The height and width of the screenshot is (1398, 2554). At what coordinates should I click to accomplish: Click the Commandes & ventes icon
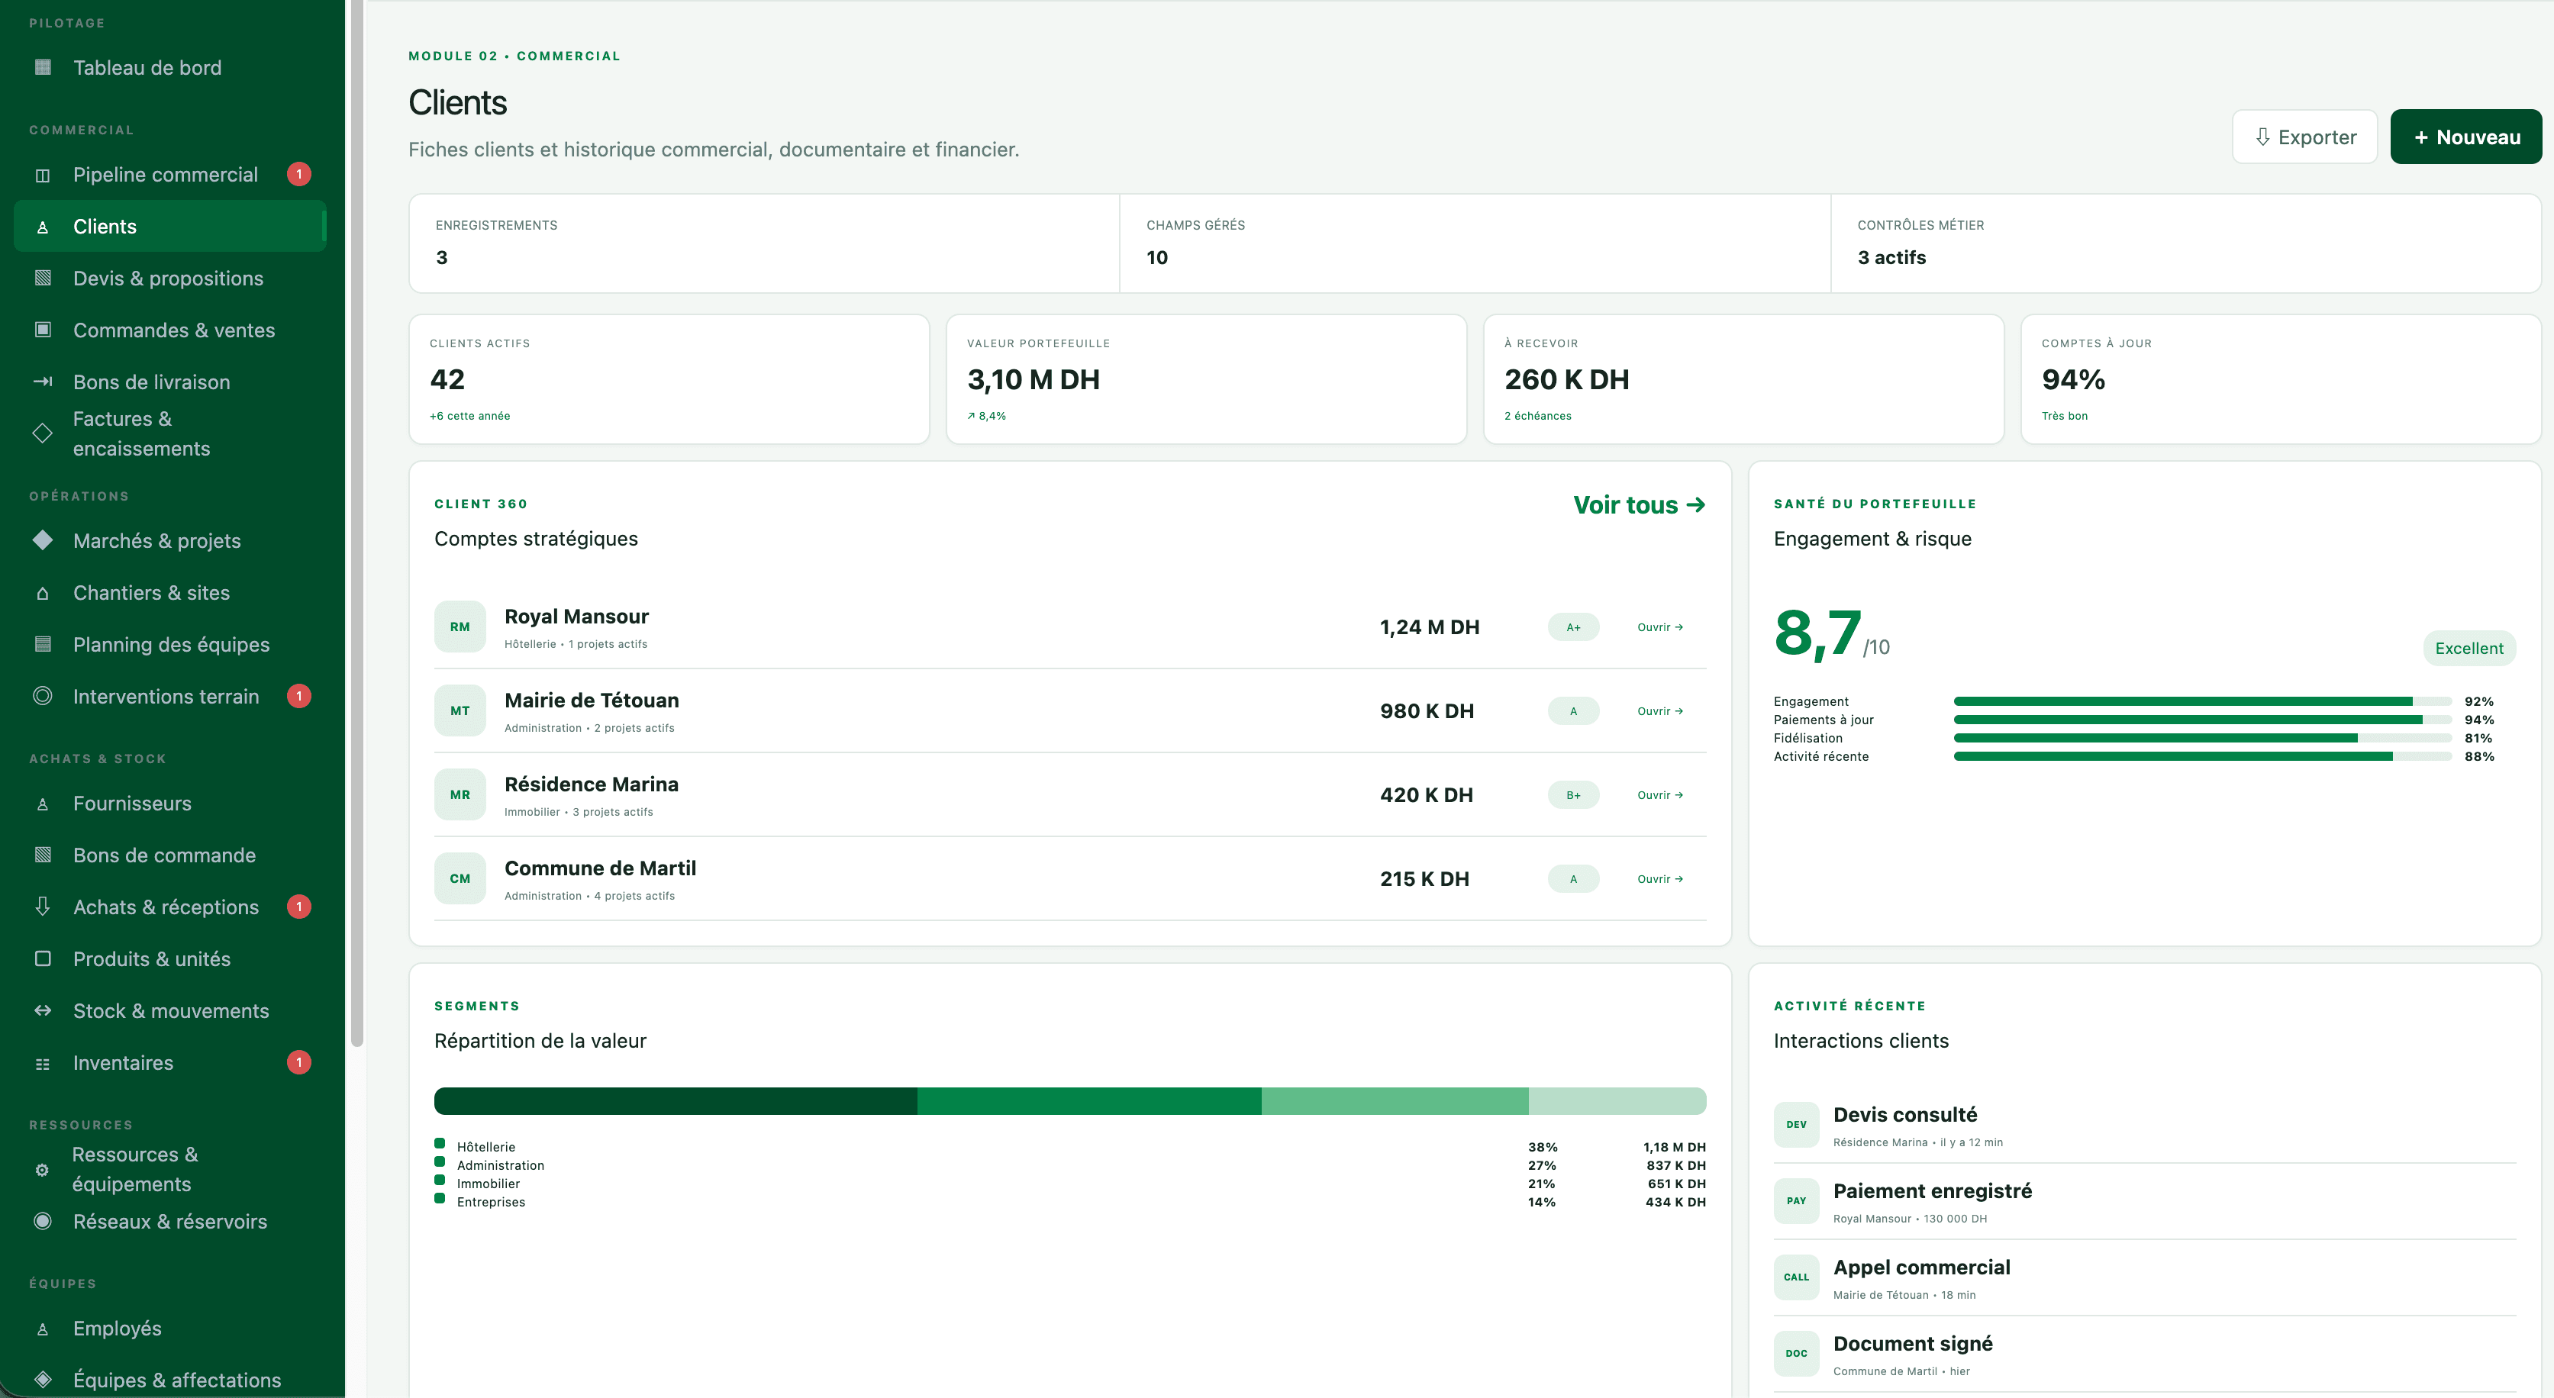(43, 330)
